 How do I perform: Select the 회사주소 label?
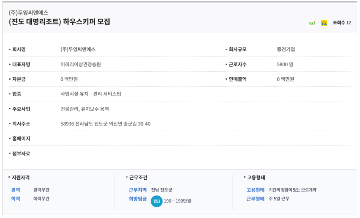pos(21,124)
